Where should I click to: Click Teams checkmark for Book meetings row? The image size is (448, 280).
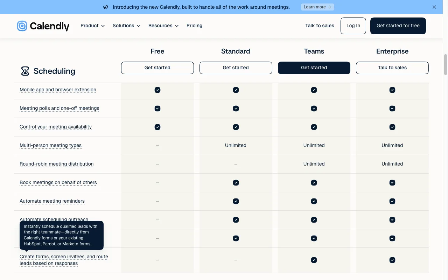[314, 183]
